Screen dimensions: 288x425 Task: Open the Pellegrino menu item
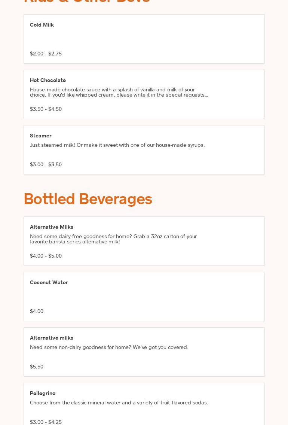point(43,393)
